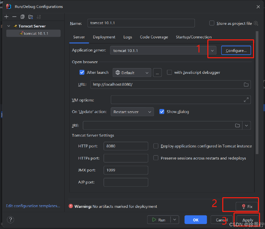The height and width of the screenshot is (229, 265).
Task: Open the Default browser dropdown
Action: click(x=132, y=72)
